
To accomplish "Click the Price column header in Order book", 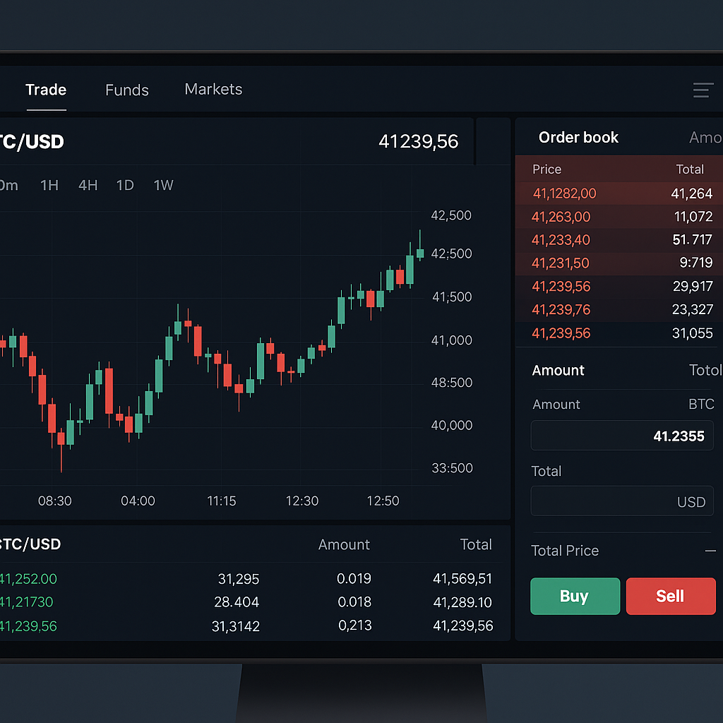I will (546, 169).
